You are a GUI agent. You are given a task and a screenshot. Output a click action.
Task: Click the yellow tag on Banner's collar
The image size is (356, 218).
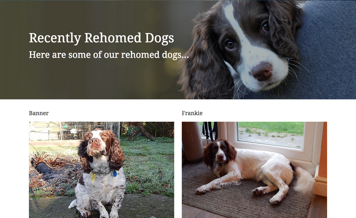point(93,177)
